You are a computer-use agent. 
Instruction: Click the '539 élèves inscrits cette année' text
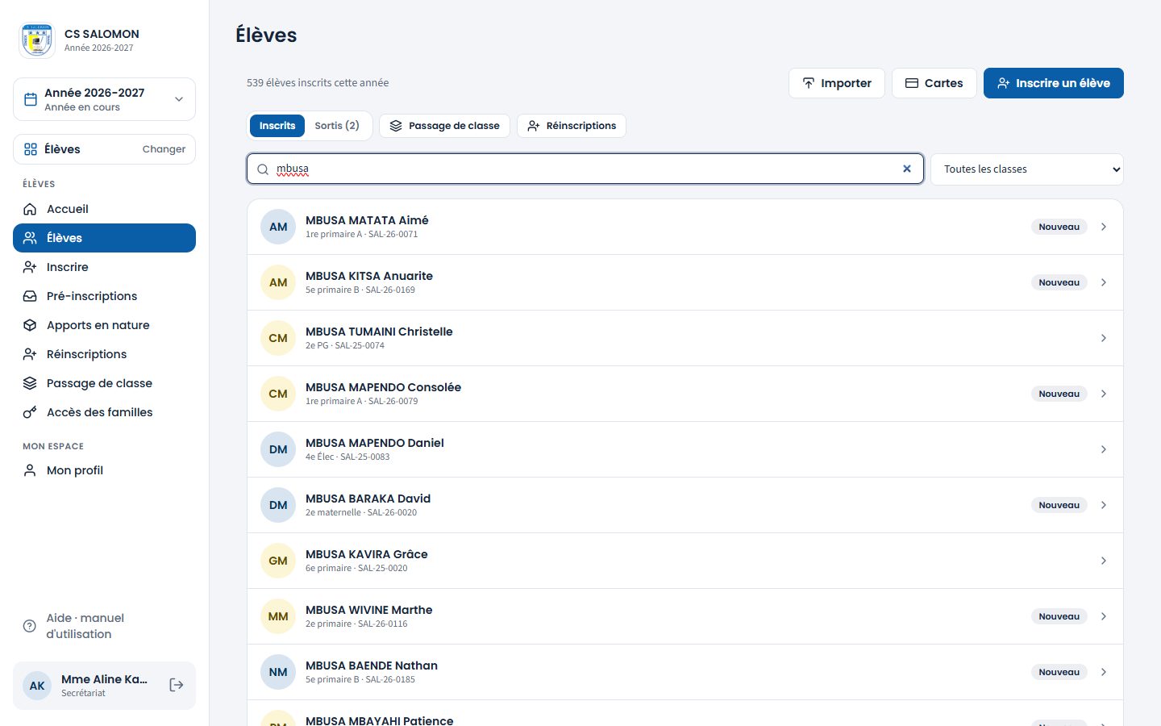coord(318,83)
